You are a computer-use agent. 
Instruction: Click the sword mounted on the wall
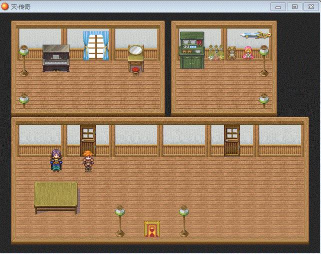pos(256,35)
